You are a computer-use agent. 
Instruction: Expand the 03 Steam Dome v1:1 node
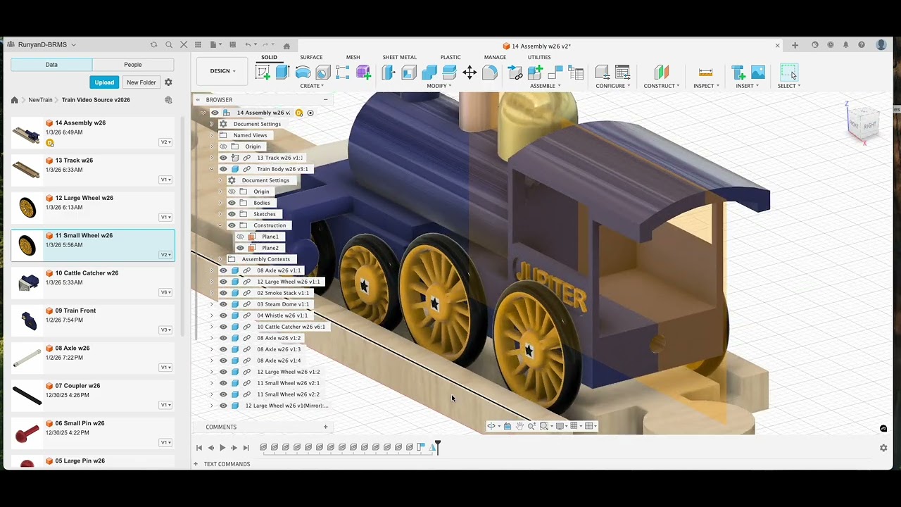211,304
